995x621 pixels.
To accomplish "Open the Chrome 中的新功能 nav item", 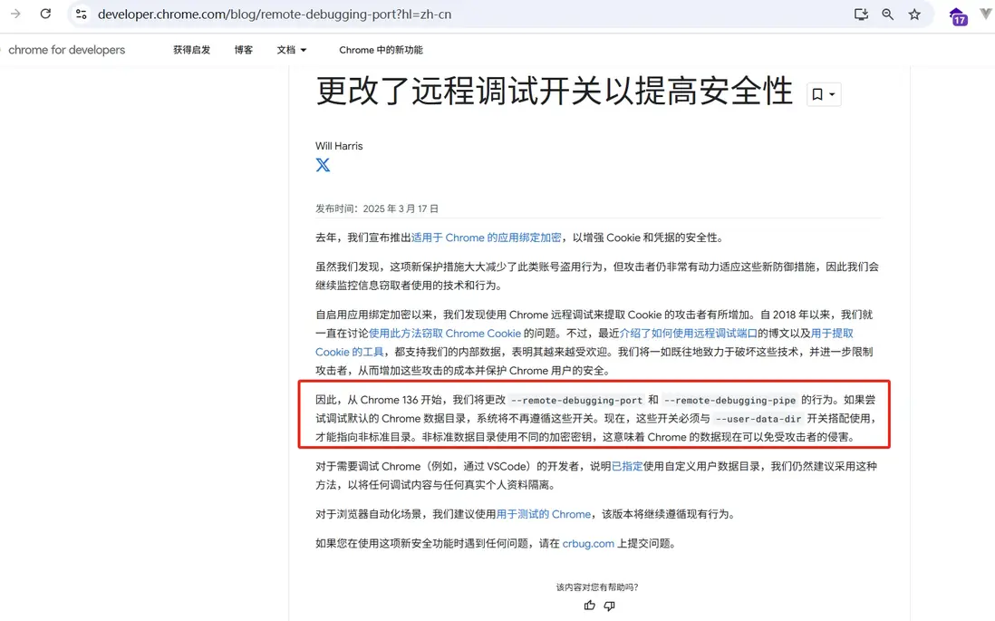I will (x=381, y=50).
